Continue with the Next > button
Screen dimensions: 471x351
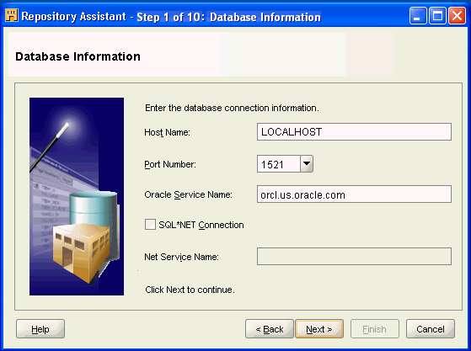click(x=319, y=329)
